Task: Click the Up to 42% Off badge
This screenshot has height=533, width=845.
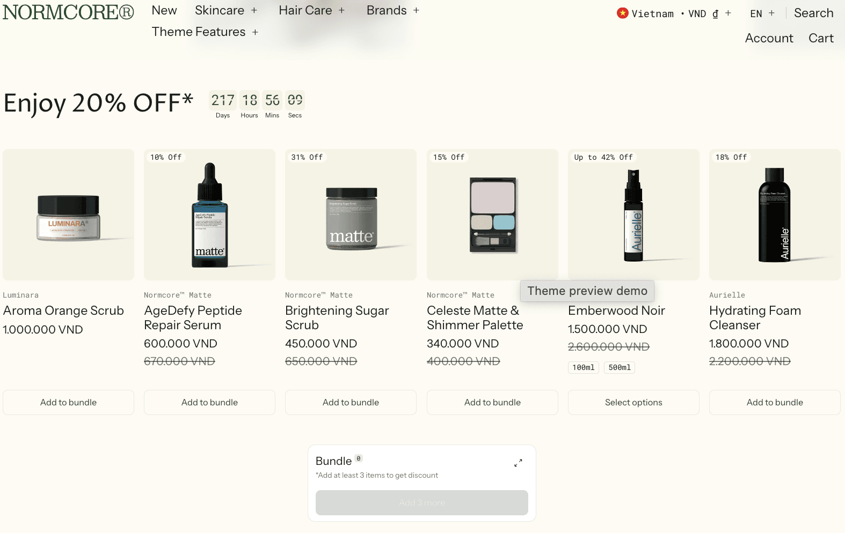Action: click(603, 157)
